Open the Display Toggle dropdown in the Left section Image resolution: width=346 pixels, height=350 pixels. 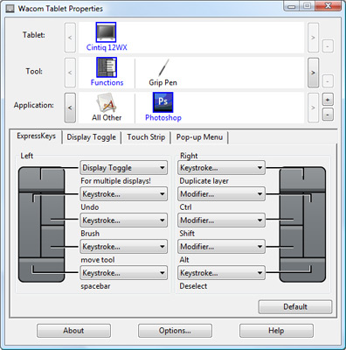point(124,168)
